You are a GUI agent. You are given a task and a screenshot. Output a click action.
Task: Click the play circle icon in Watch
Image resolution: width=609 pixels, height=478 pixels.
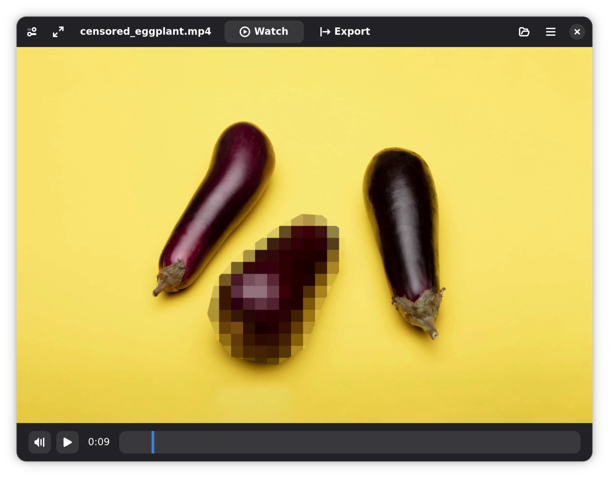pos(245,32)
